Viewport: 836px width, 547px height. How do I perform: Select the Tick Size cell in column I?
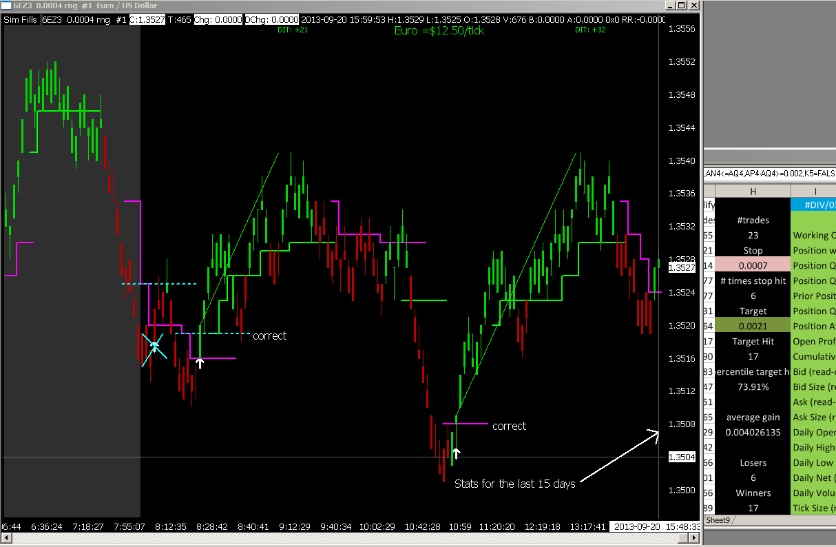pos(814,508)
